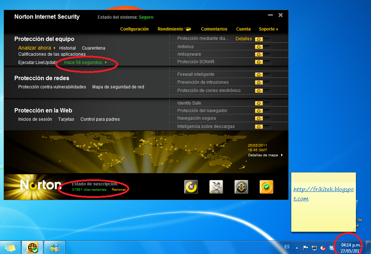Toggle Prevención de intrusiones switch
The width and height of the screenshot is (371, 254).
263,82
